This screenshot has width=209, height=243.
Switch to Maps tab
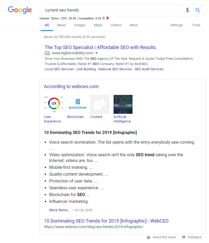[x=98, y=25]
